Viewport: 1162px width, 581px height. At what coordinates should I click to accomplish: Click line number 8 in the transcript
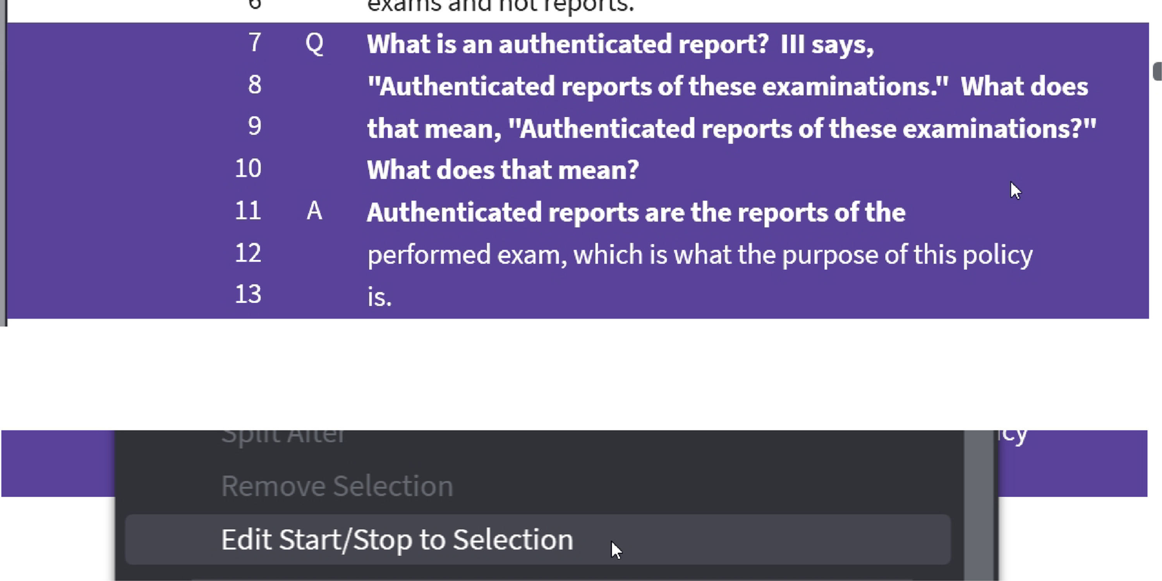click(x=255, y=85)
